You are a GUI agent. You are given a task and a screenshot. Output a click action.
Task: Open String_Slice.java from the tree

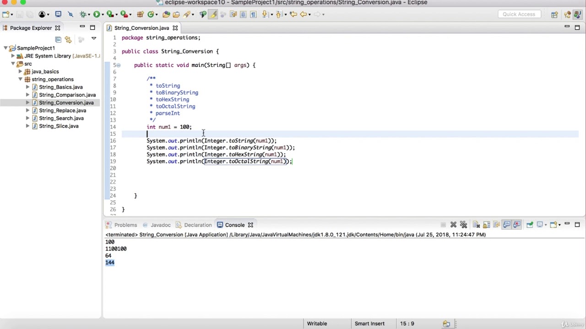[59, 126]
